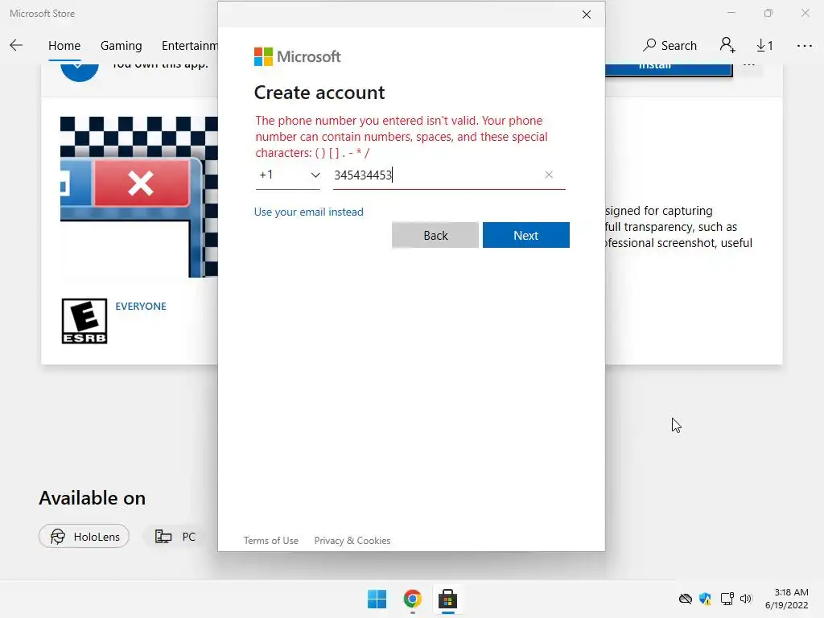Viewport: 824px width, 618px height.
Task: Open the Windows Start button
Action: (377, 599)
